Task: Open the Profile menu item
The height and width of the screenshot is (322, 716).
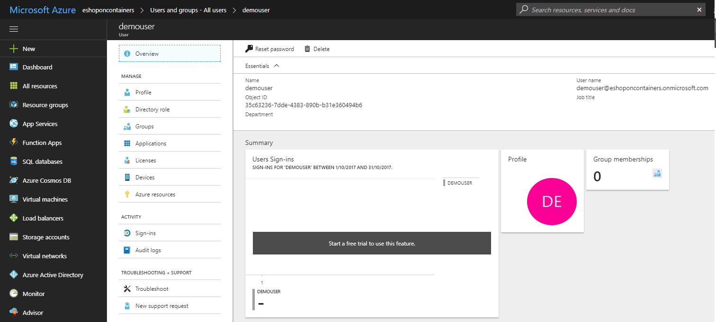Action: [170, 93]
